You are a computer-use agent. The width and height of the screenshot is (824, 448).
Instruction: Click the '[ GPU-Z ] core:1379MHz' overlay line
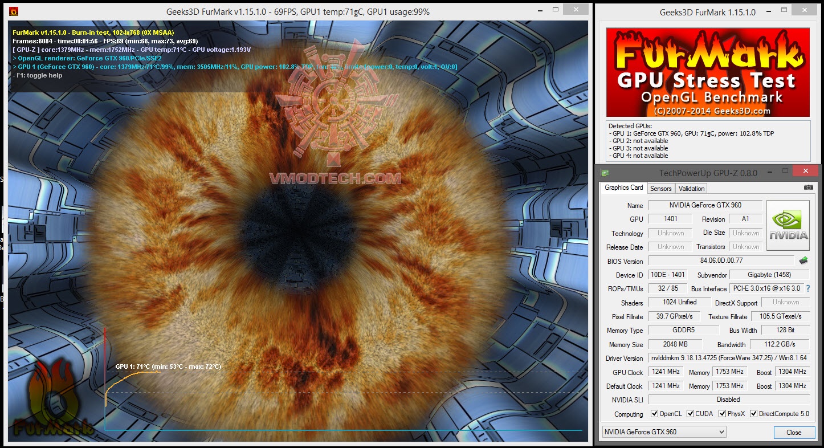(132, 50)
